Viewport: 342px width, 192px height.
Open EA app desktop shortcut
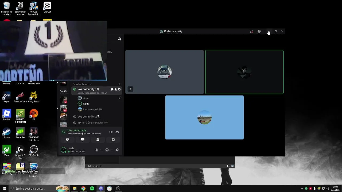pyautogui.click(x=34, y=115)
